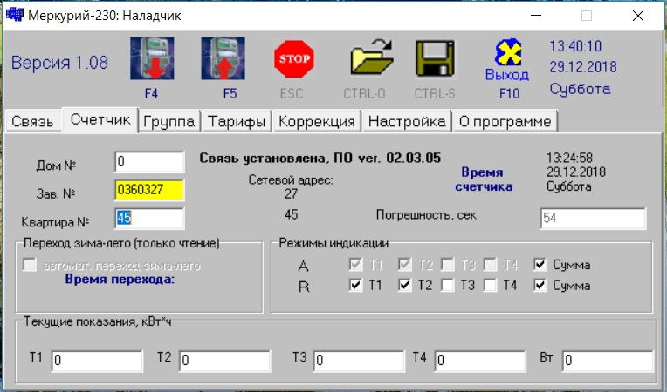Click the Связь установлена status text
Screen dimensions: 667x392
point(320,159)
